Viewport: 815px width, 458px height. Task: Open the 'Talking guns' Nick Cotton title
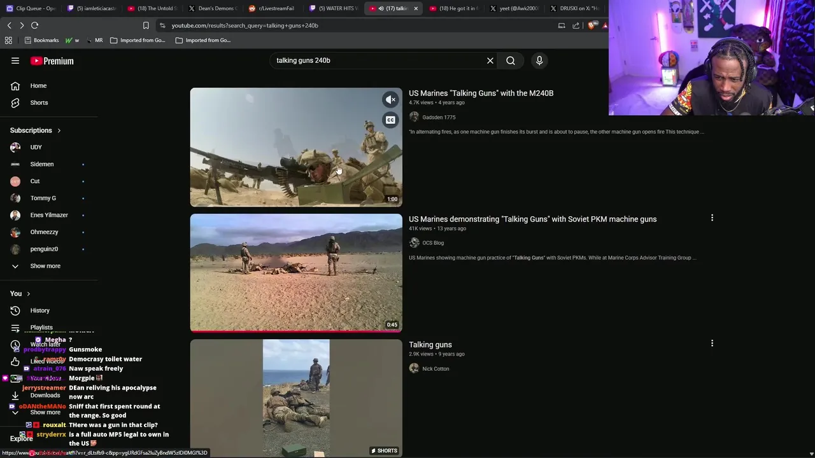pyautogui.click(x=430, y=345)
